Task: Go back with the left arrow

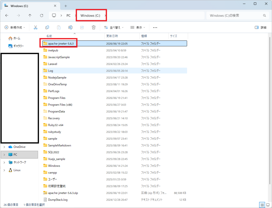Action: 7,15
